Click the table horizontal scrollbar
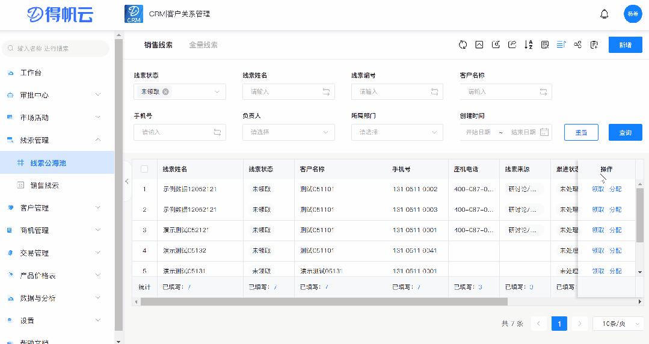Screen dimensions: 649x344 point(324,302)
